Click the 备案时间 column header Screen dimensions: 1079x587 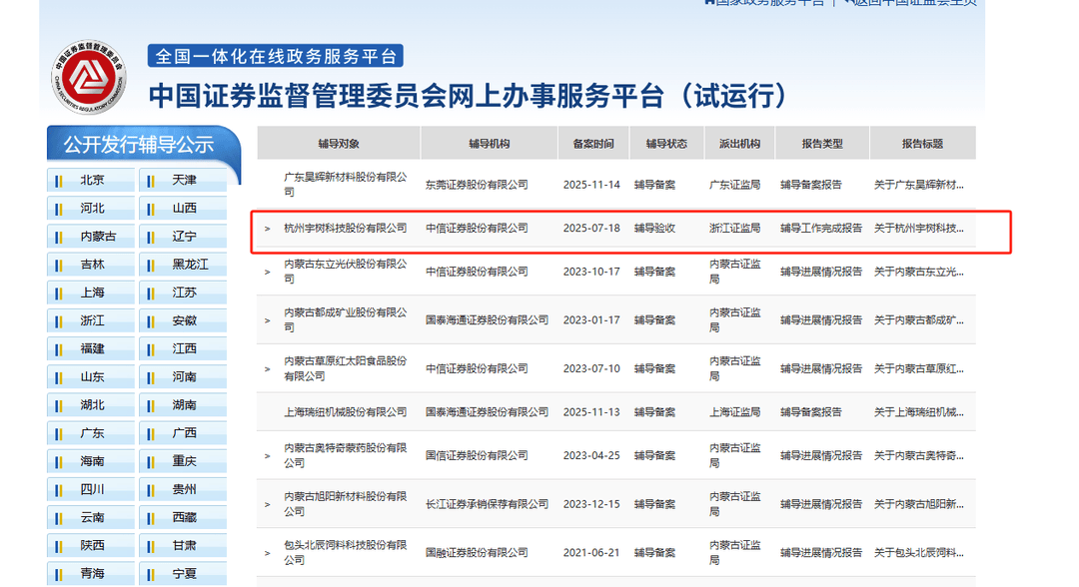593,144
